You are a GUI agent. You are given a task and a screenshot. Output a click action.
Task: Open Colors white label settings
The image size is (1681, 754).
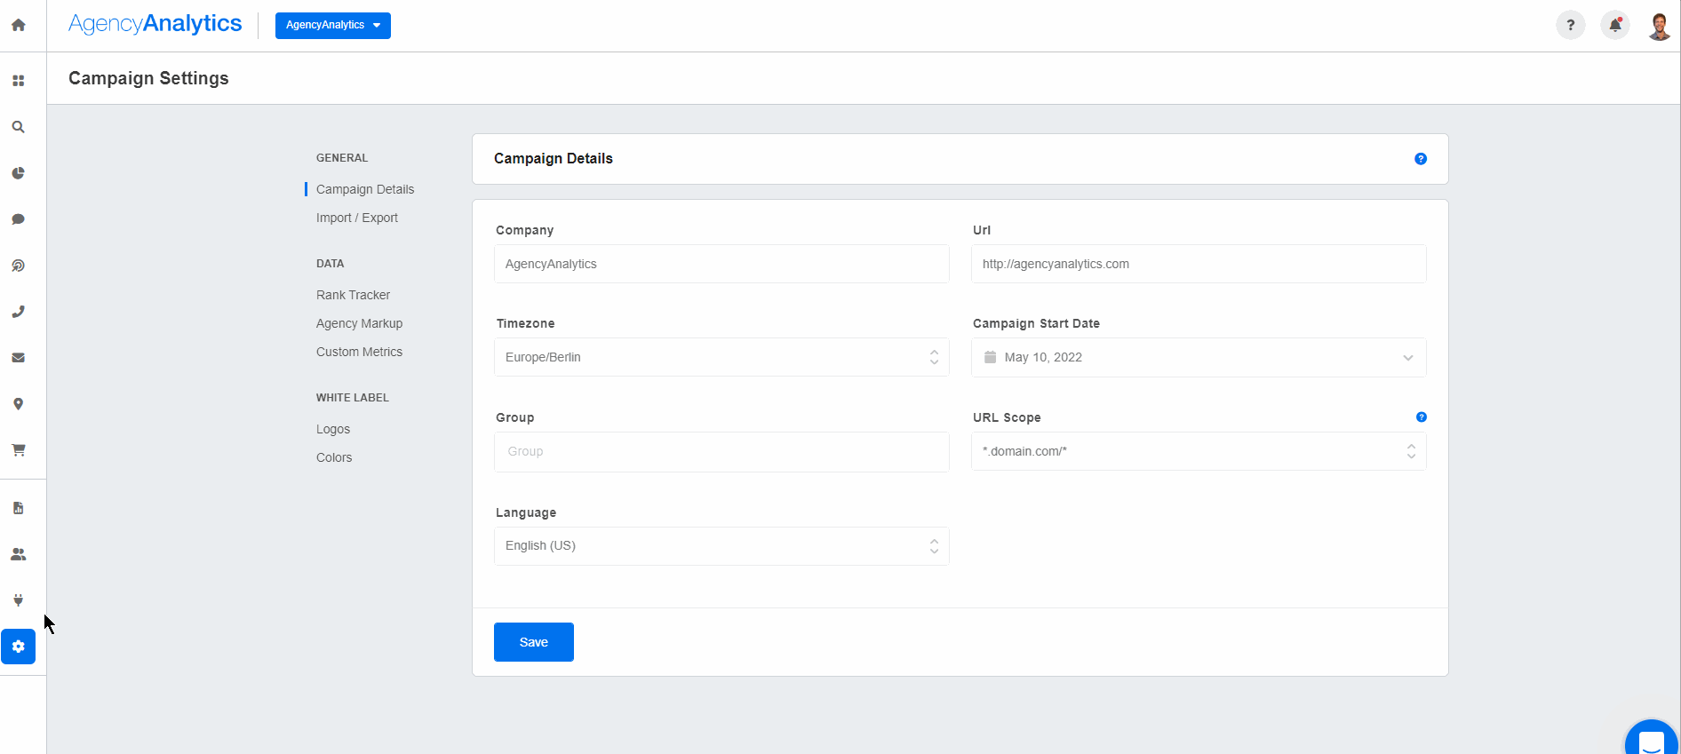(334, 457)
